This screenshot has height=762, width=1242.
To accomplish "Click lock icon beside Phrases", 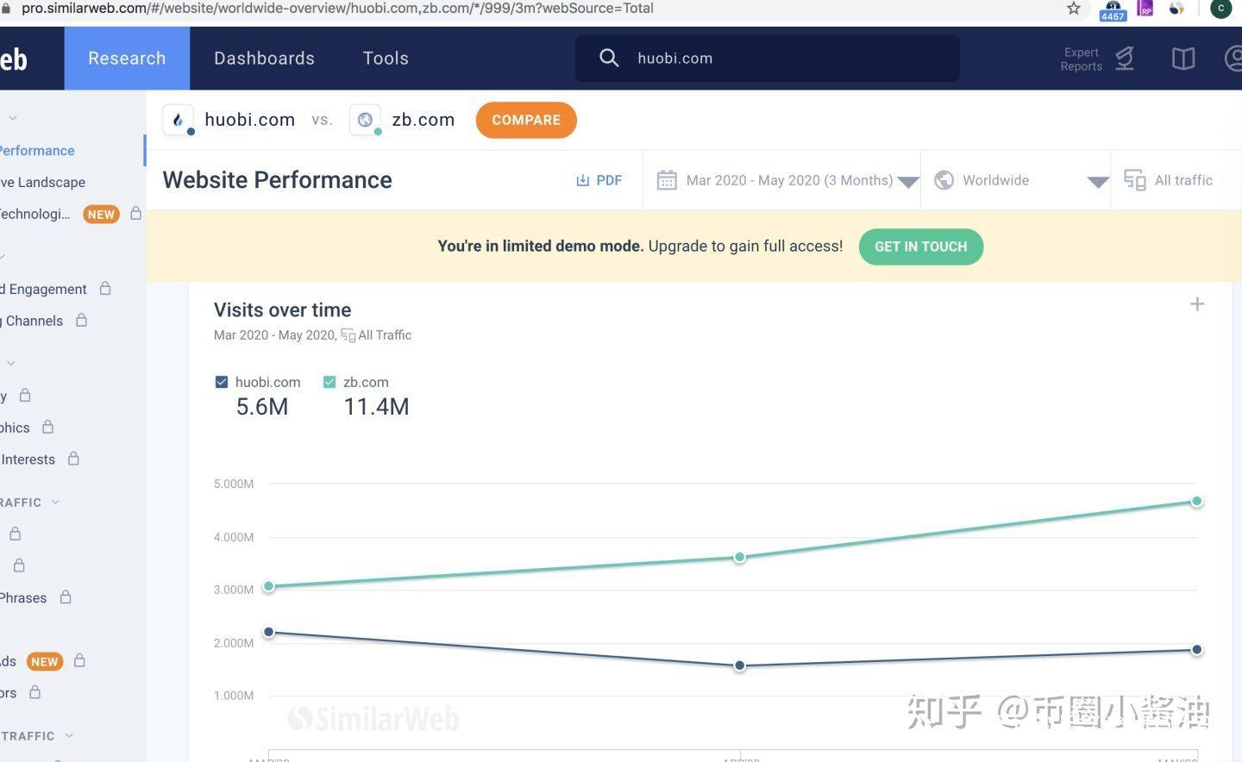I will pos(66,597).
